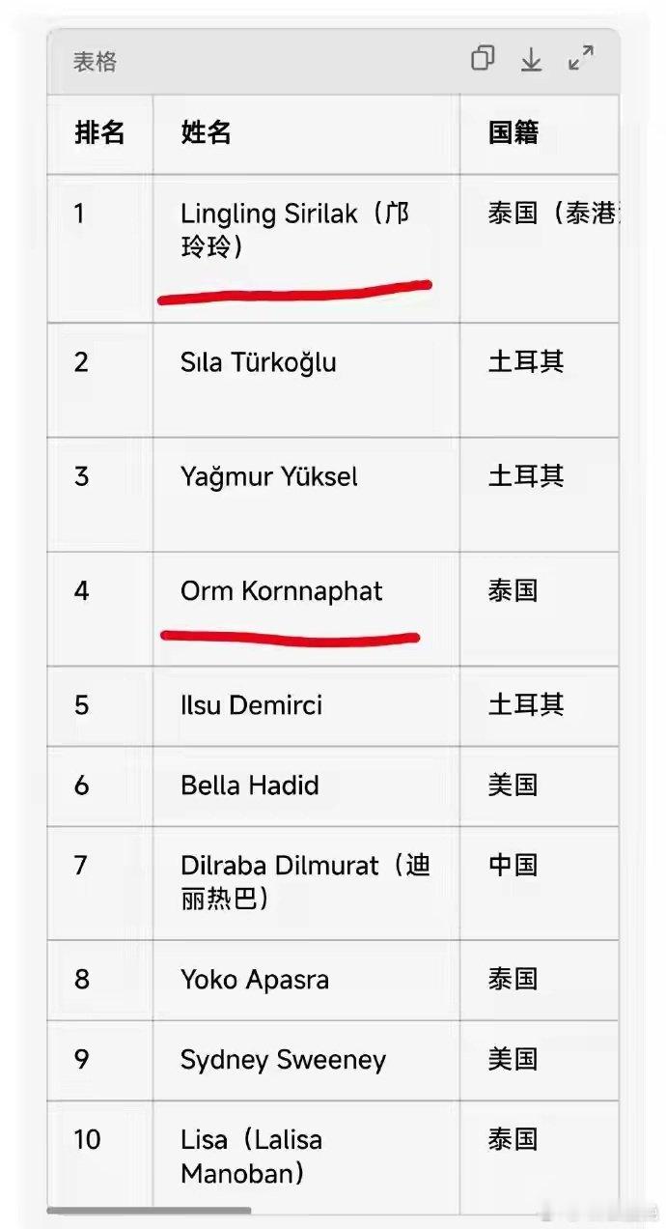Expand the table to fullscreen
The width and height of the screenshot is (666, 1229).
click(581, 59)
